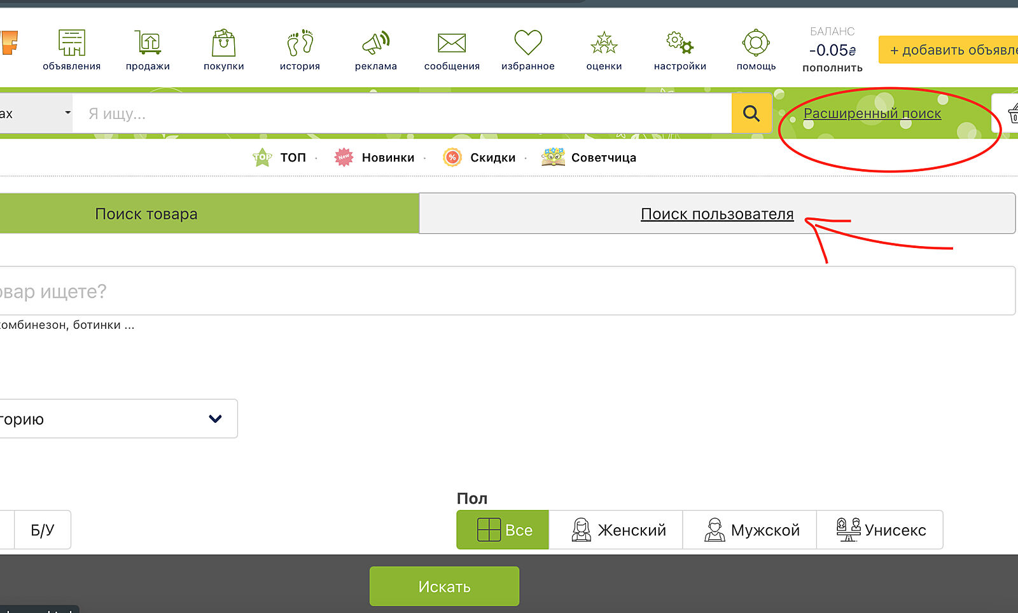Open сообщения envelope icon

(452, 43)
